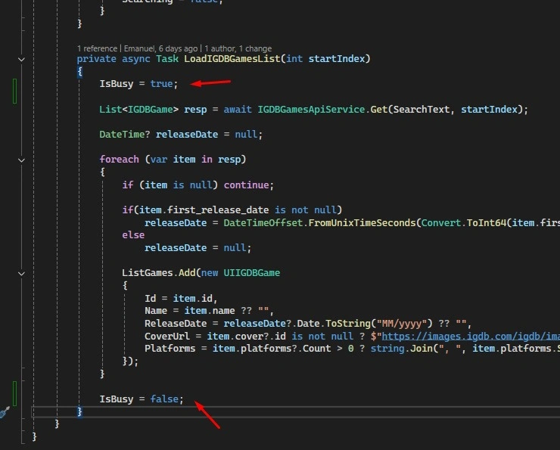
Task: Click the Task return type
Action: click(167, 58)
